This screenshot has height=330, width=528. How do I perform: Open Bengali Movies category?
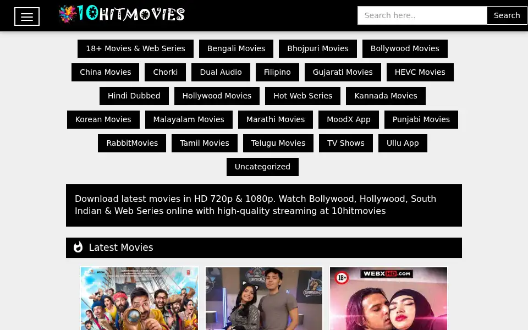click(x=236, y=48)
